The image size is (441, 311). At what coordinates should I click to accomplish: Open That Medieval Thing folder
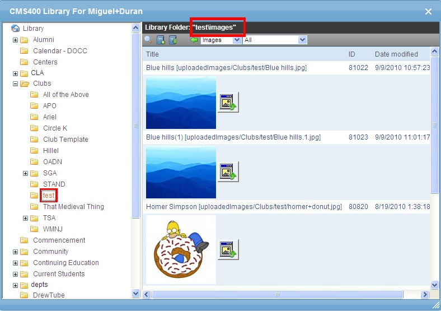click(x=73, y=206)
